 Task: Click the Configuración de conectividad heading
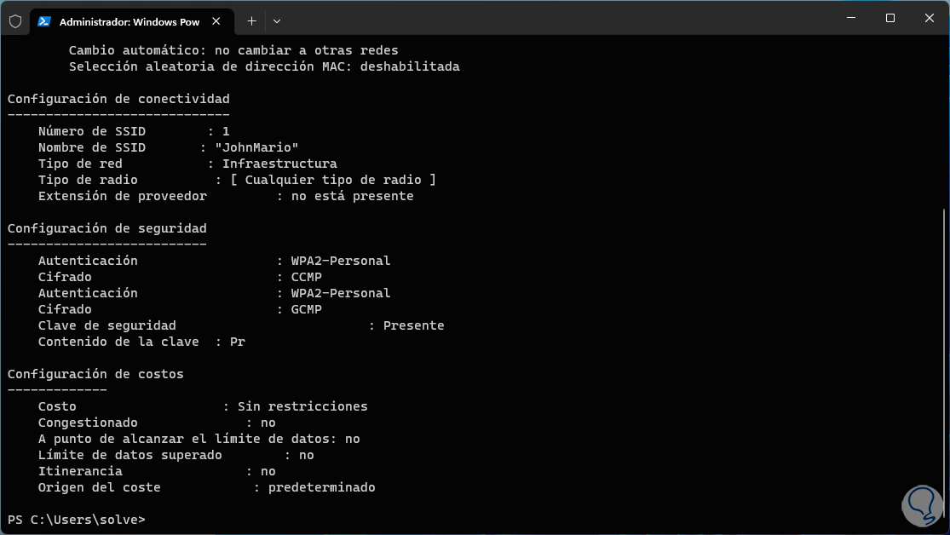[x=118, y=99]
